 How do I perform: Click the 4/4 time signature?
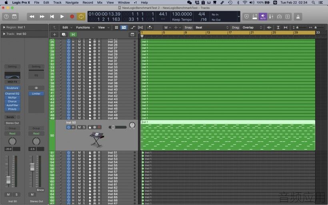202,14
